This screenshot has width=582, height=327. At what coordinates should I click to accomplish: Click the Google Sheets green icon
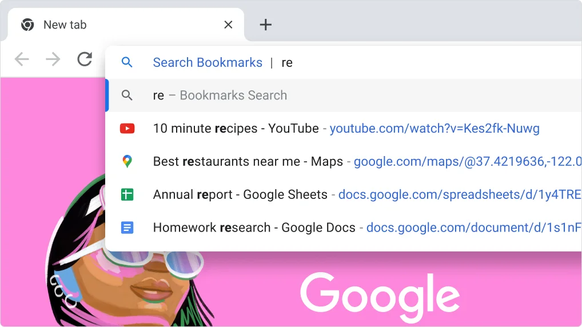coord(127,194)
